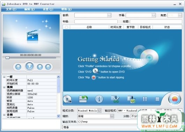Collapse the 音频 section in properties
Image resolution: width=185 pixels, height=132 pixels.
4,115
